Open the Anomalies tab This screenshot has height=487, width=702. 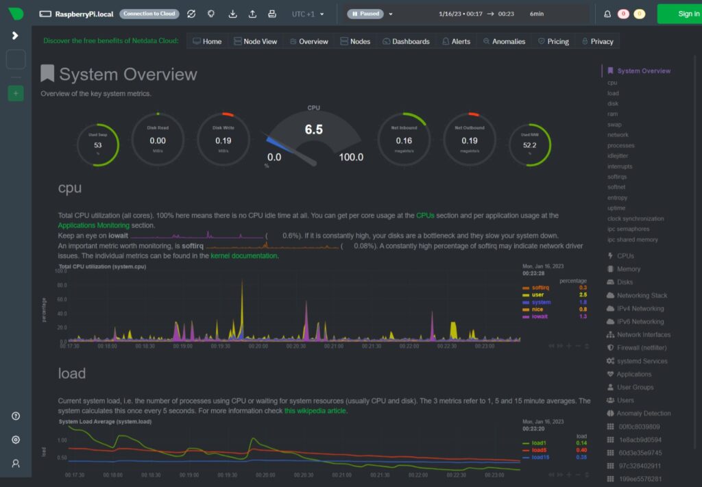coord(503,41)
